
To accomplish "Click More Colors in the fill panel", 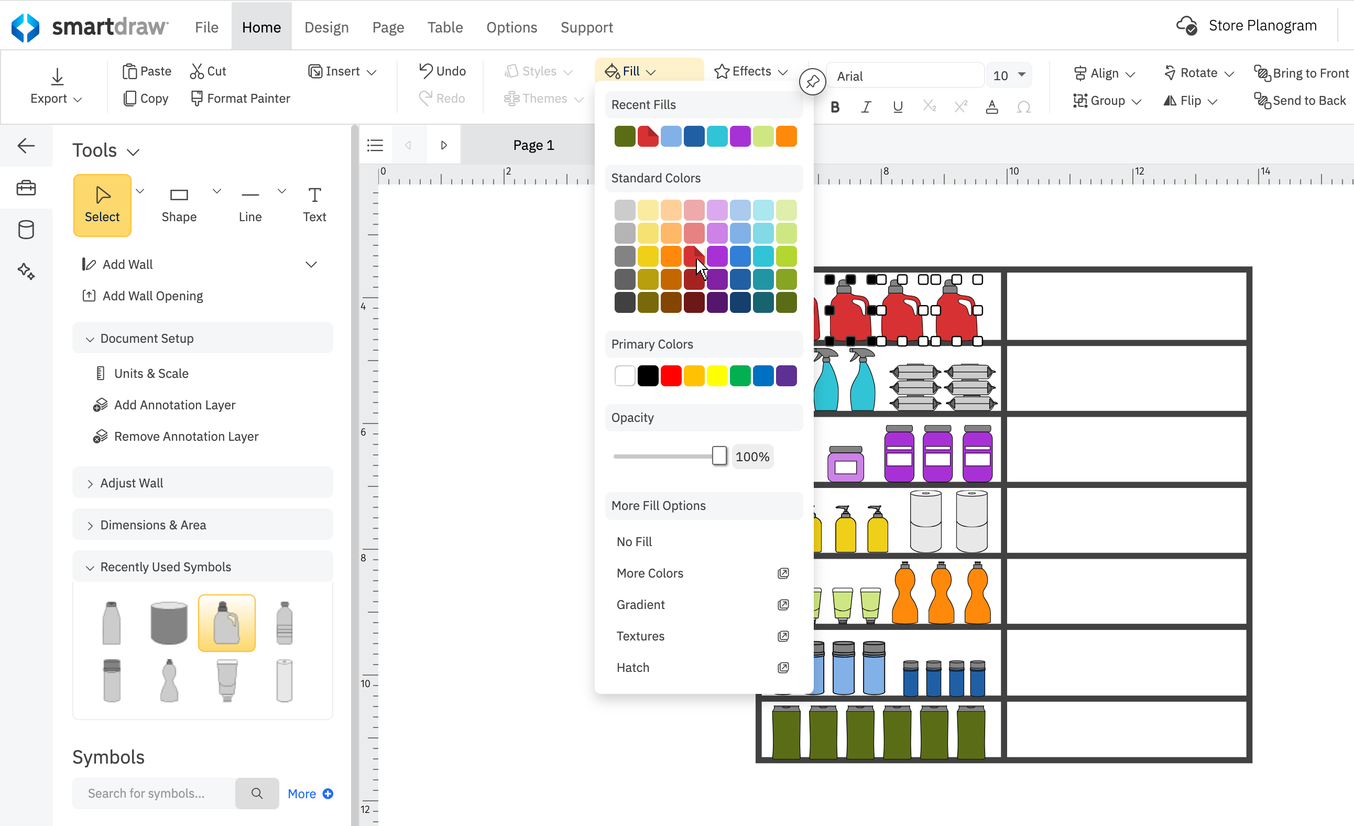I will (x=650, y=573).
